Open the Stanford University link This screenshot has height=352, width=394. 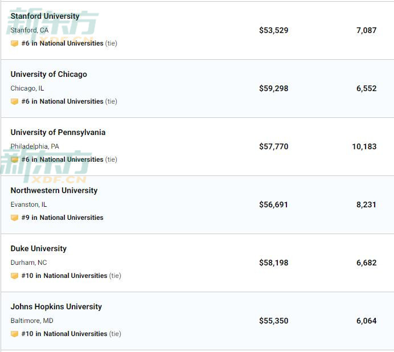45,16
